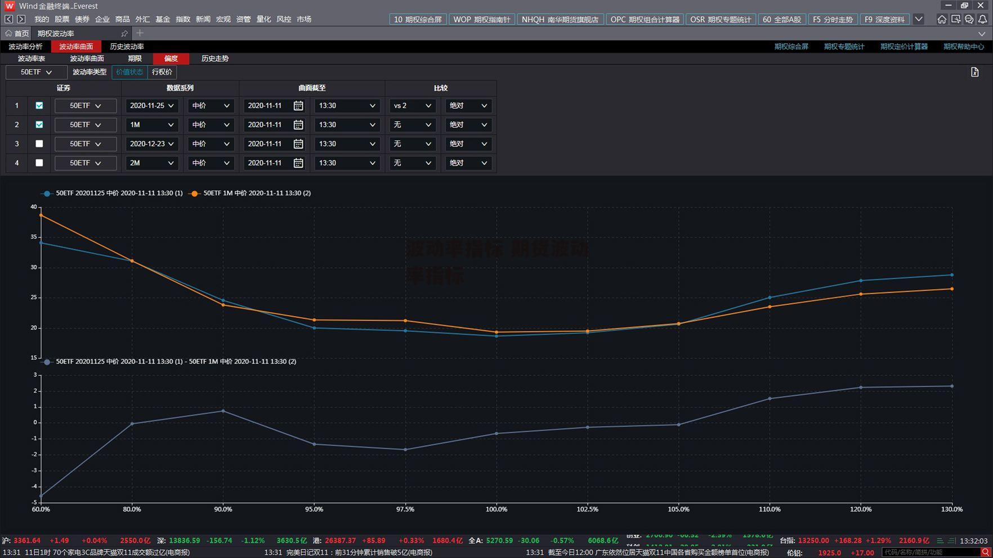Click the F9 深度资料 shortcut button
Screen dimensions: 993x558
[x=884, y=19]
